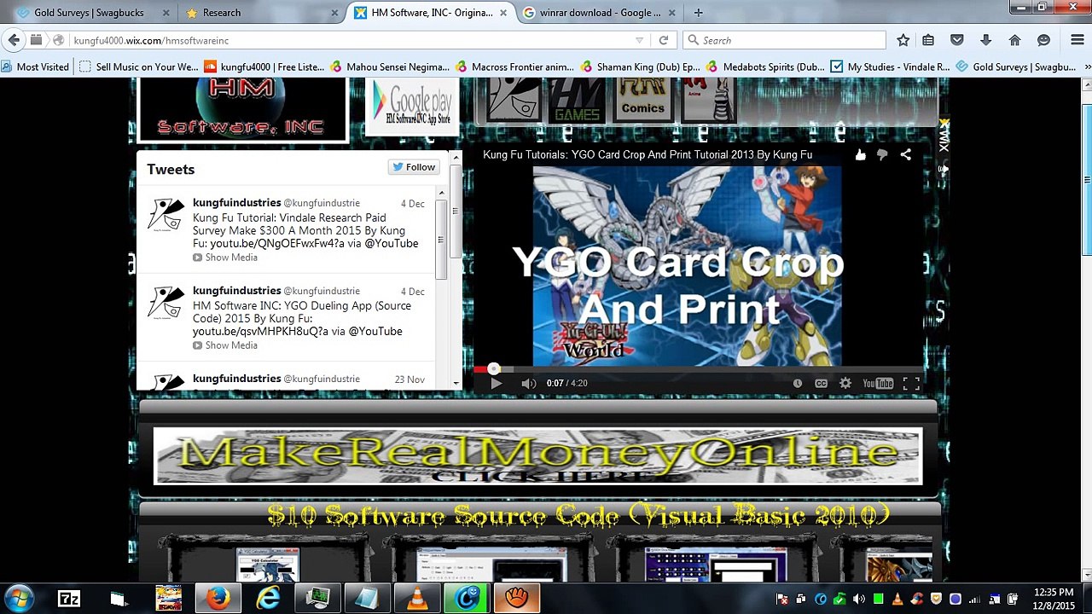Toggle closed captions on the video
Screen dimensions: 1092x614
[x=821, y=384]
